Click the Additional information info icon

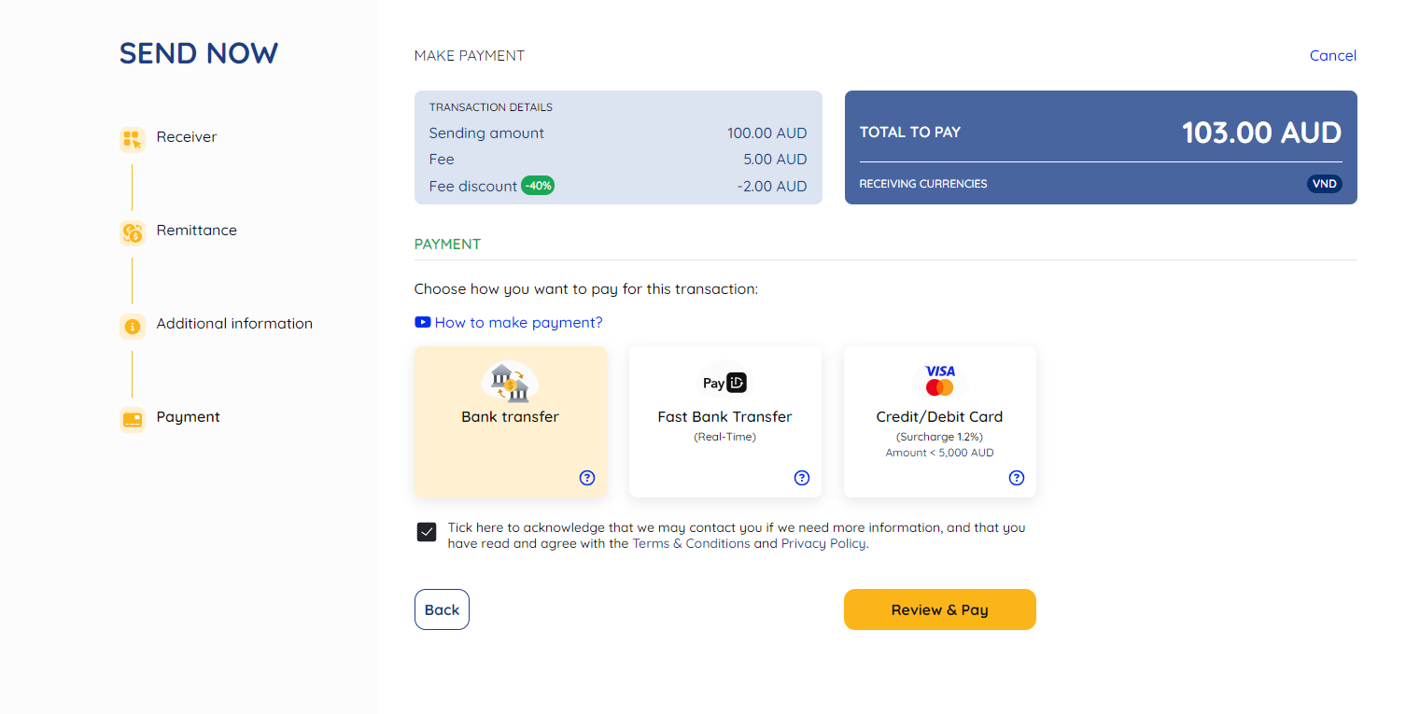coord(132,324)
